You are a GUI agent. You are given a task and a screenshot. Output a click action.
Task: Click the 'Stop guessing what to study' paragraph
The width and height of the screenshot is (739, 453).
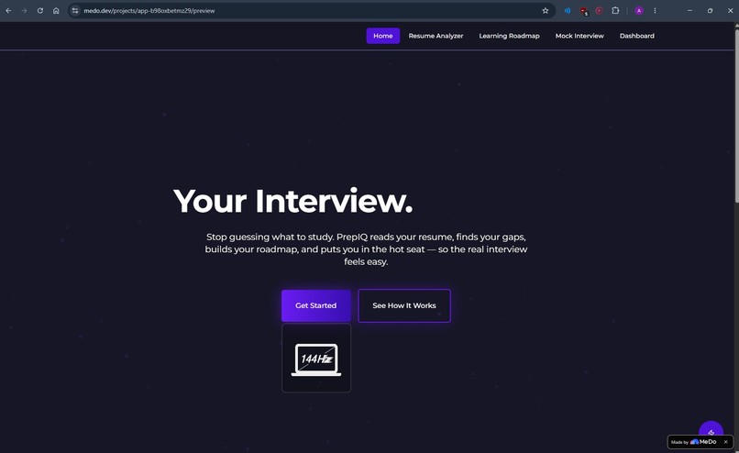click(366, 249)
